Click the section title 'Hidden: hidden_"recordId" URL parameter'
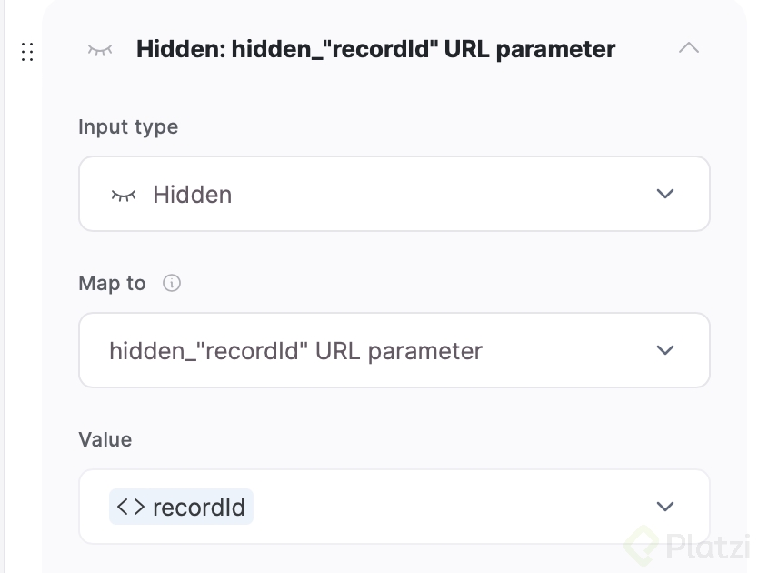 [x=375, y=49]
